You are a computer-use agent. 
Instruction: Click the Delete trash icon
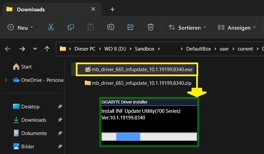click(x=150, y=27)
